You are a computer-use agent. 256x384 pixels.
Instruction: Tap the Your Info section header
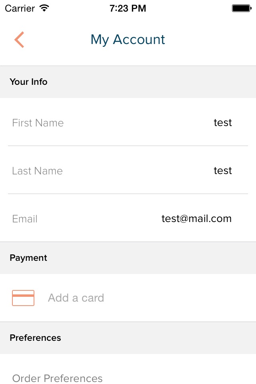pyautogui.click(x=28, y=82)
